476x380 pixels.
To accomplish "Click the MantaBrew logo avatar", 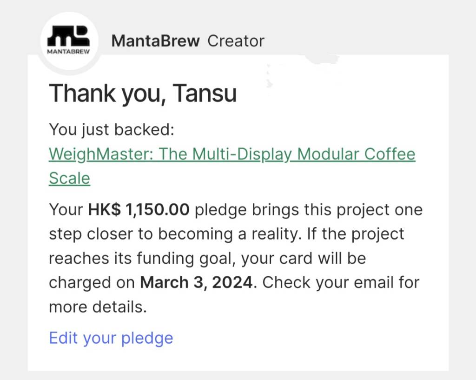I will pos(68,40).
